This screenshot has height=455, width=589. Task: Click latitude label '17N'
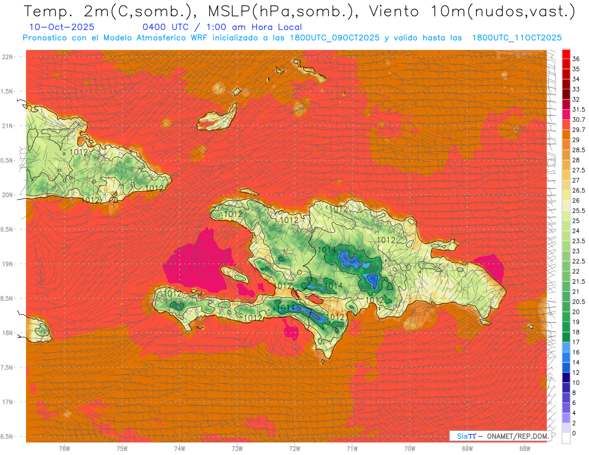tap(7, 402)
